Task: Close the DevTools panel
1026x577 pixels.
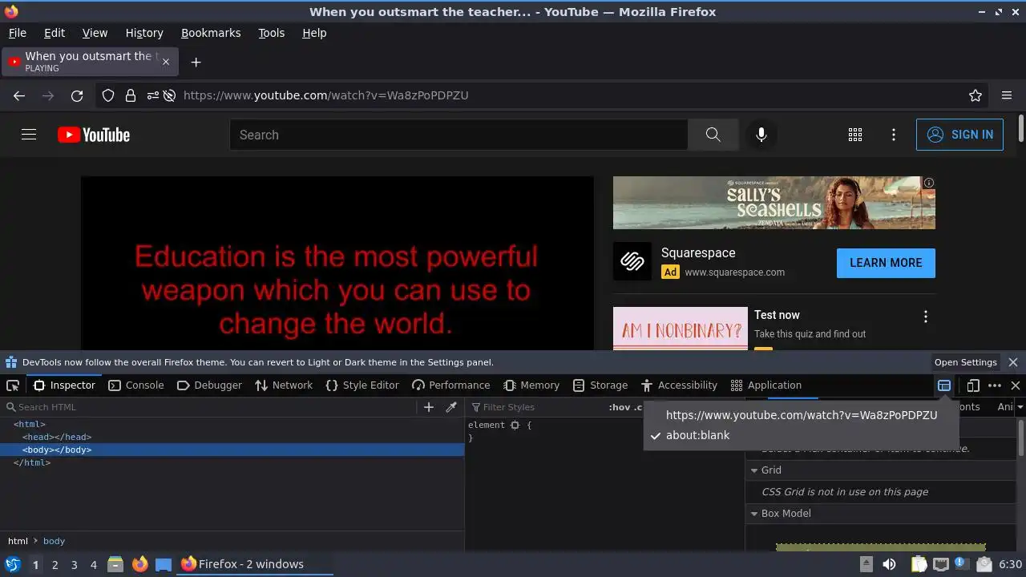Action: click(1016, 385)
